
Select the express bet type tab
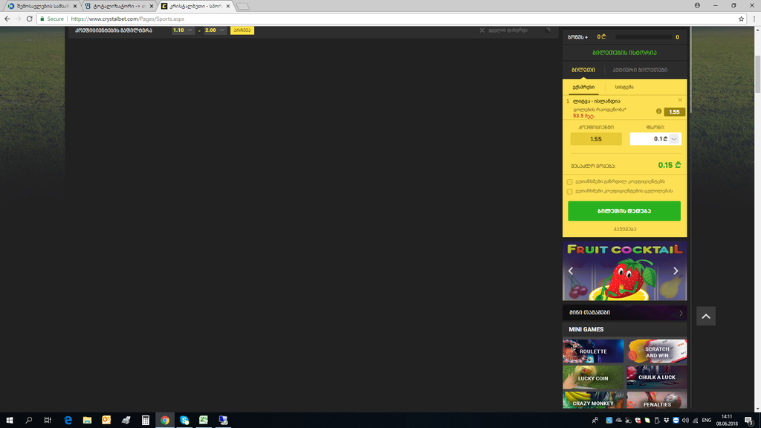(x=583, y=88)
